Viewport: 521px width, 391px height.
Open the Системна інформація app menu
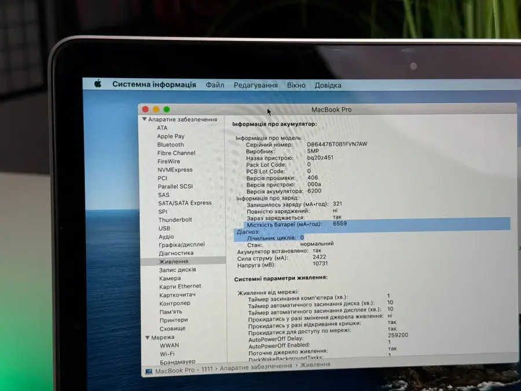154,85
